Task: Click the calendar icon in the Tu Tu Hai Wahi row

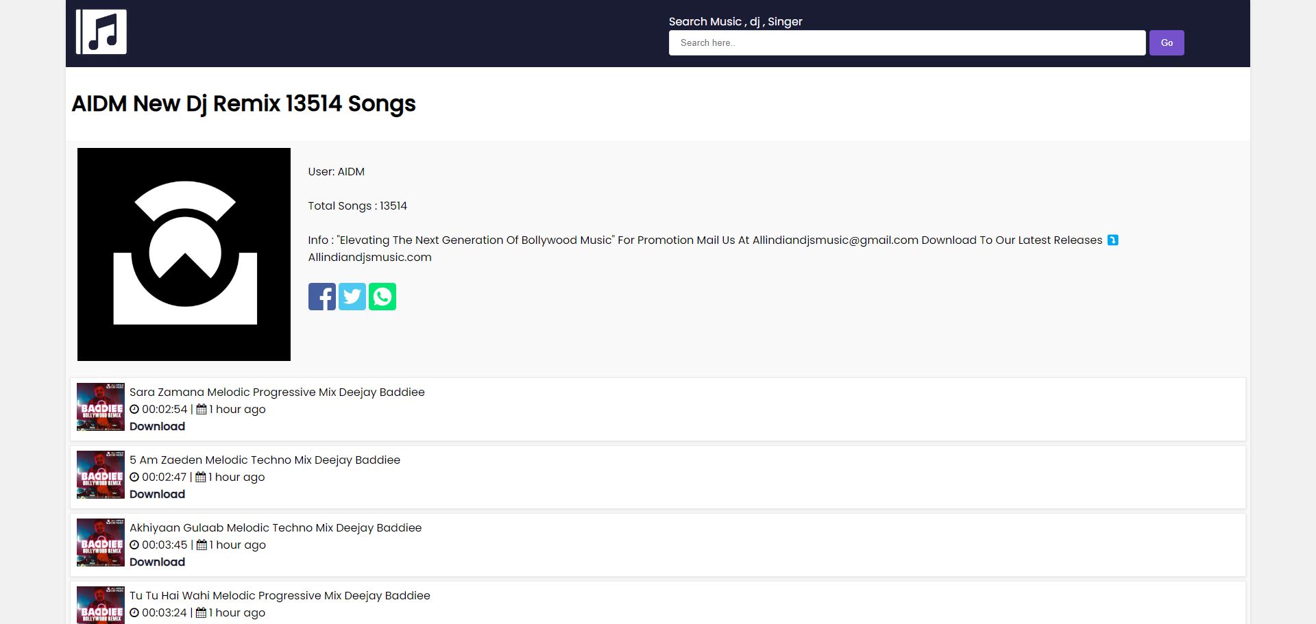Action: coord(201,613)
